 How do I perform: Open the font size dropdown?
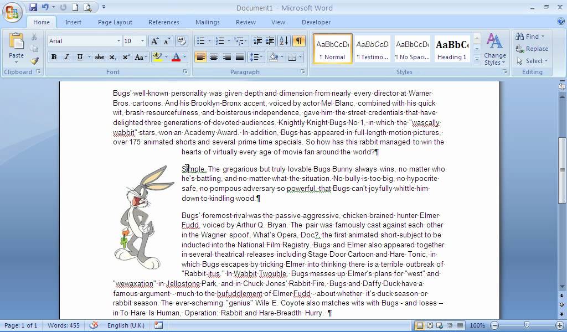[x=142, y=41]
